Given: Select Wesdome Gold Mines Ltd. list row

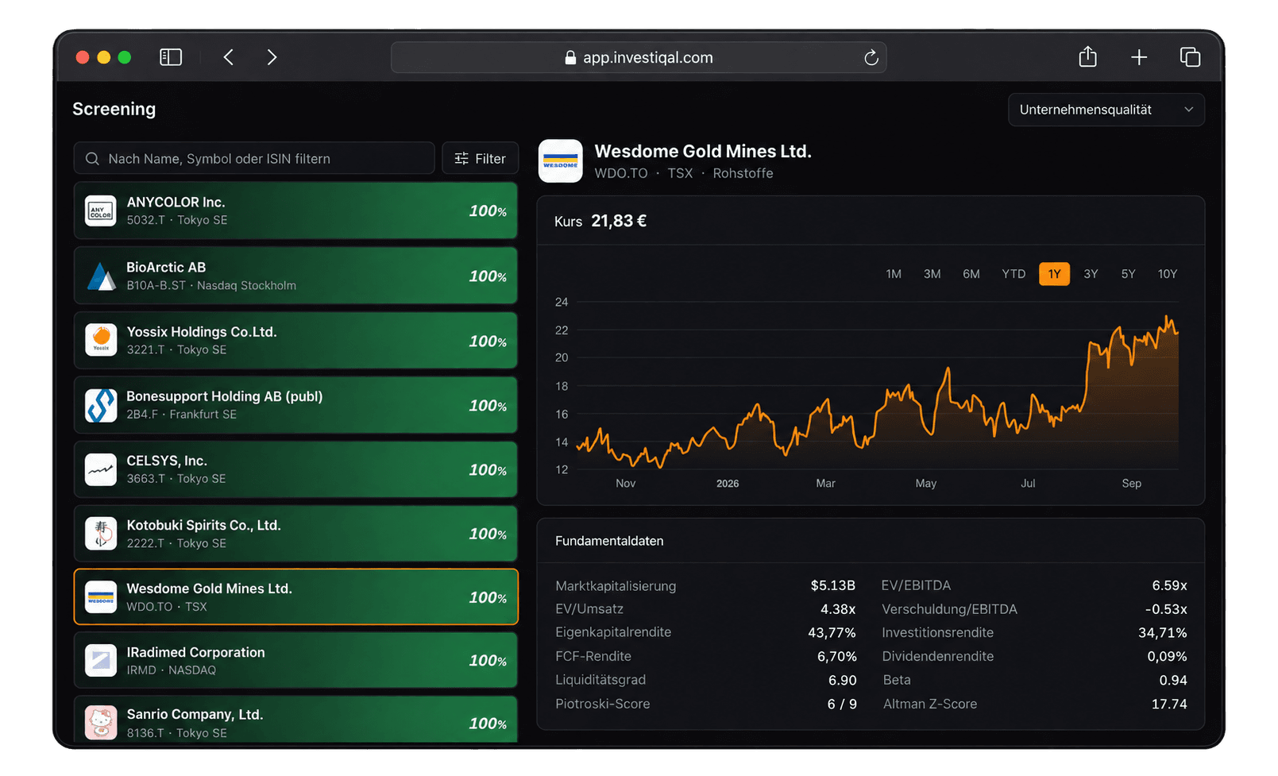Looking at the screenshot, I should (x=295, y=596).
